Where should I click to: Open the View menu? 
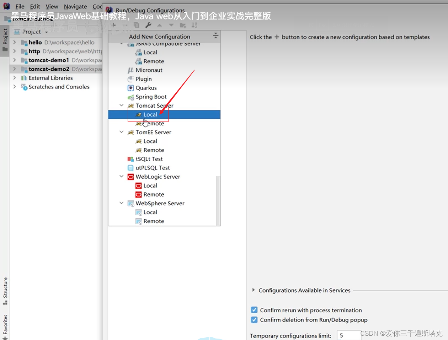point(52,6)
